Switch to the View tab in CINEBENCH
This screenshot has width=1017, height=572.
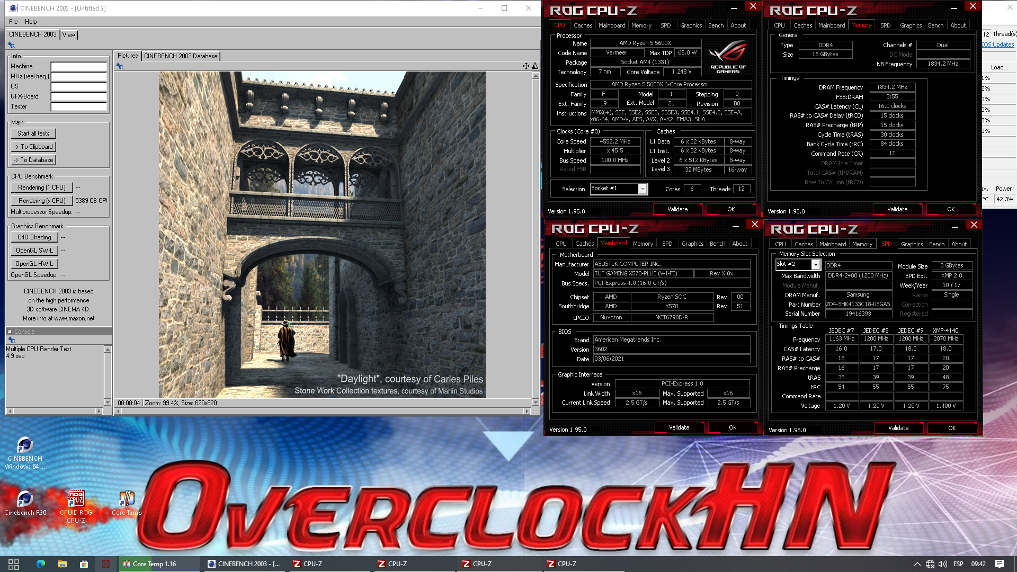69,35
